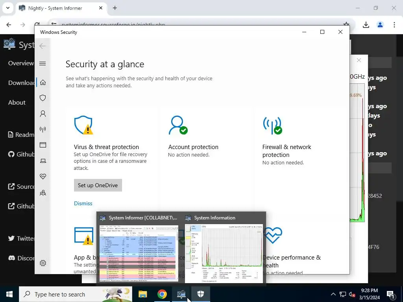Screen dimensions: 403x302
Task: Click the System Informer taskbar icon
Action: tap(181, 294)
